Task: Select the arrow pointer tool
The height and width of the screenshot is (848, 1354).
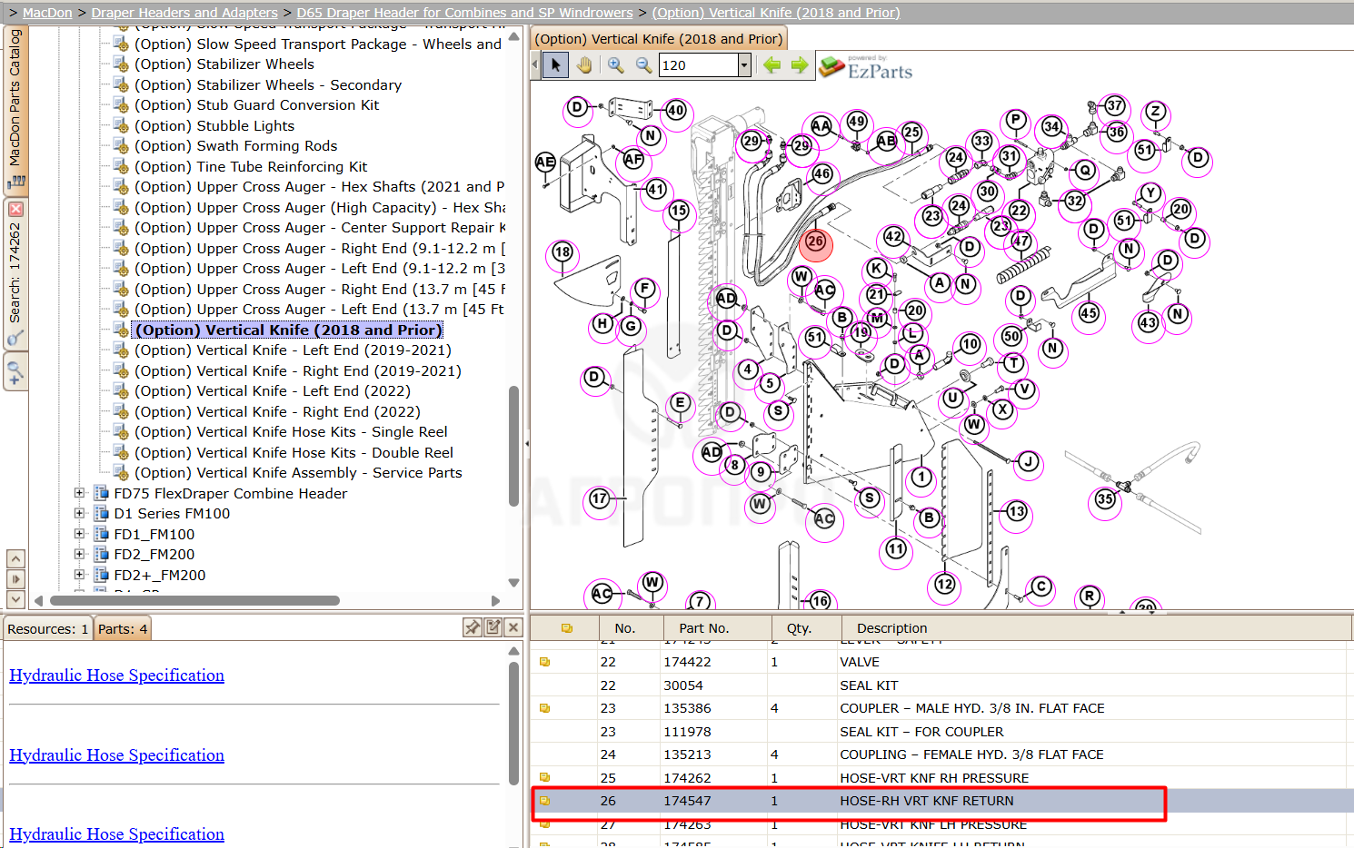Action: pos(555,65)
